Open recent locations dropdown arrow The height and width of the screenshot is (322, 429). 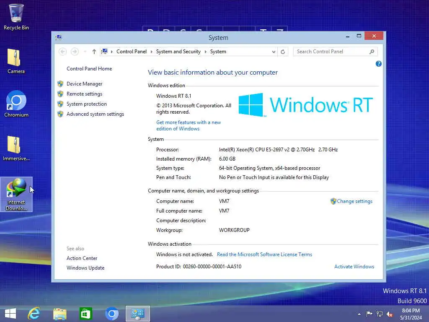pyautogui.click(x=85, y=52)
